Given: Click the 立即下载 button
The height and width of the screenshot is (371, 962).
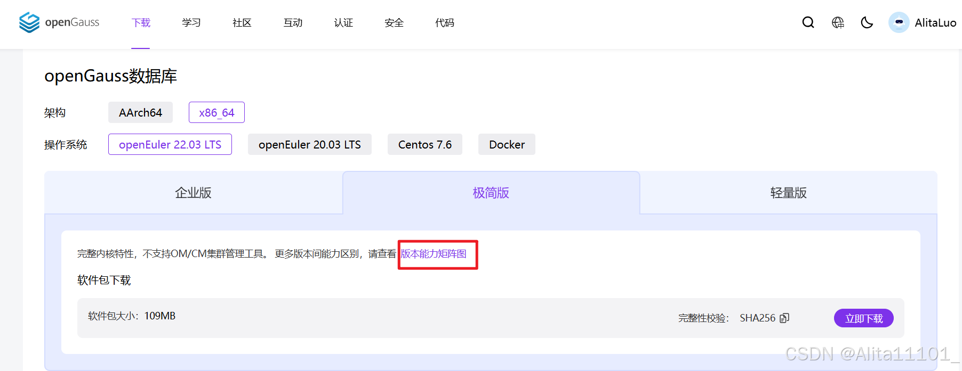Looking at the screenshot, I should click(x=864, y=318).
